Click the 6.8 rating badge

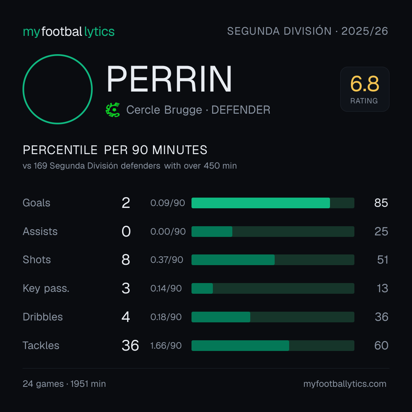(x=365, y=89)
